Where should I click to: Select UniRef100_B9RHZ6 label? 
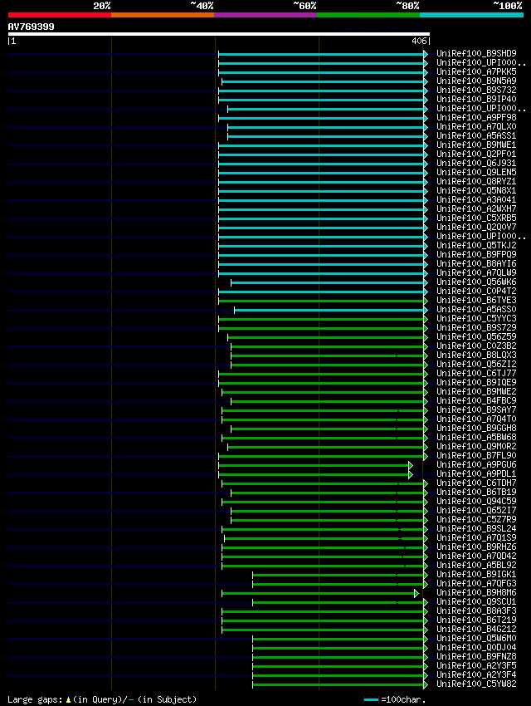coord(476,547)
